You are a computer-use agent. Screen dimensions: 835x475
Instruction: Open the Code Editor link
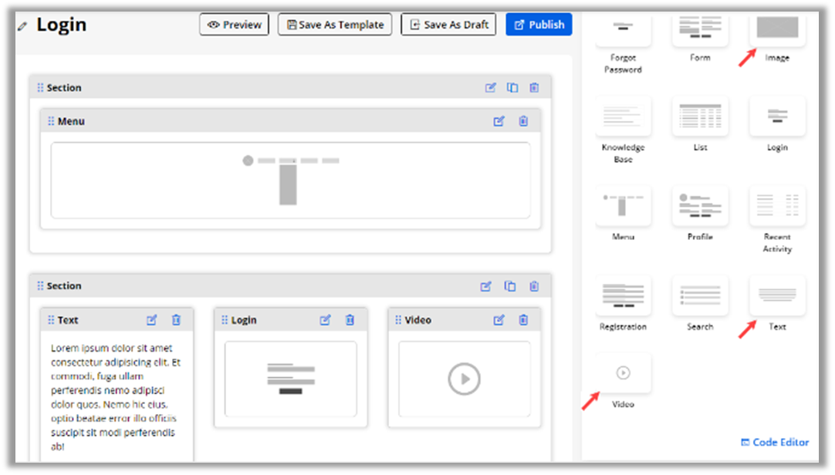click(775, 442)
